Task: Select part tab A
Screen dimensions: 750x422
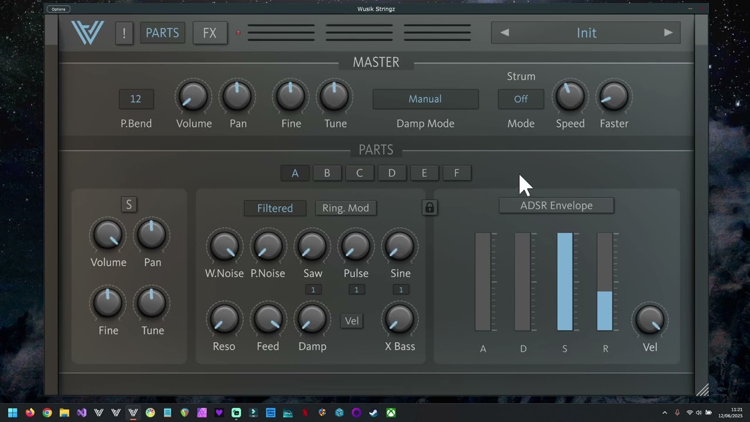Action: (295, 173)
